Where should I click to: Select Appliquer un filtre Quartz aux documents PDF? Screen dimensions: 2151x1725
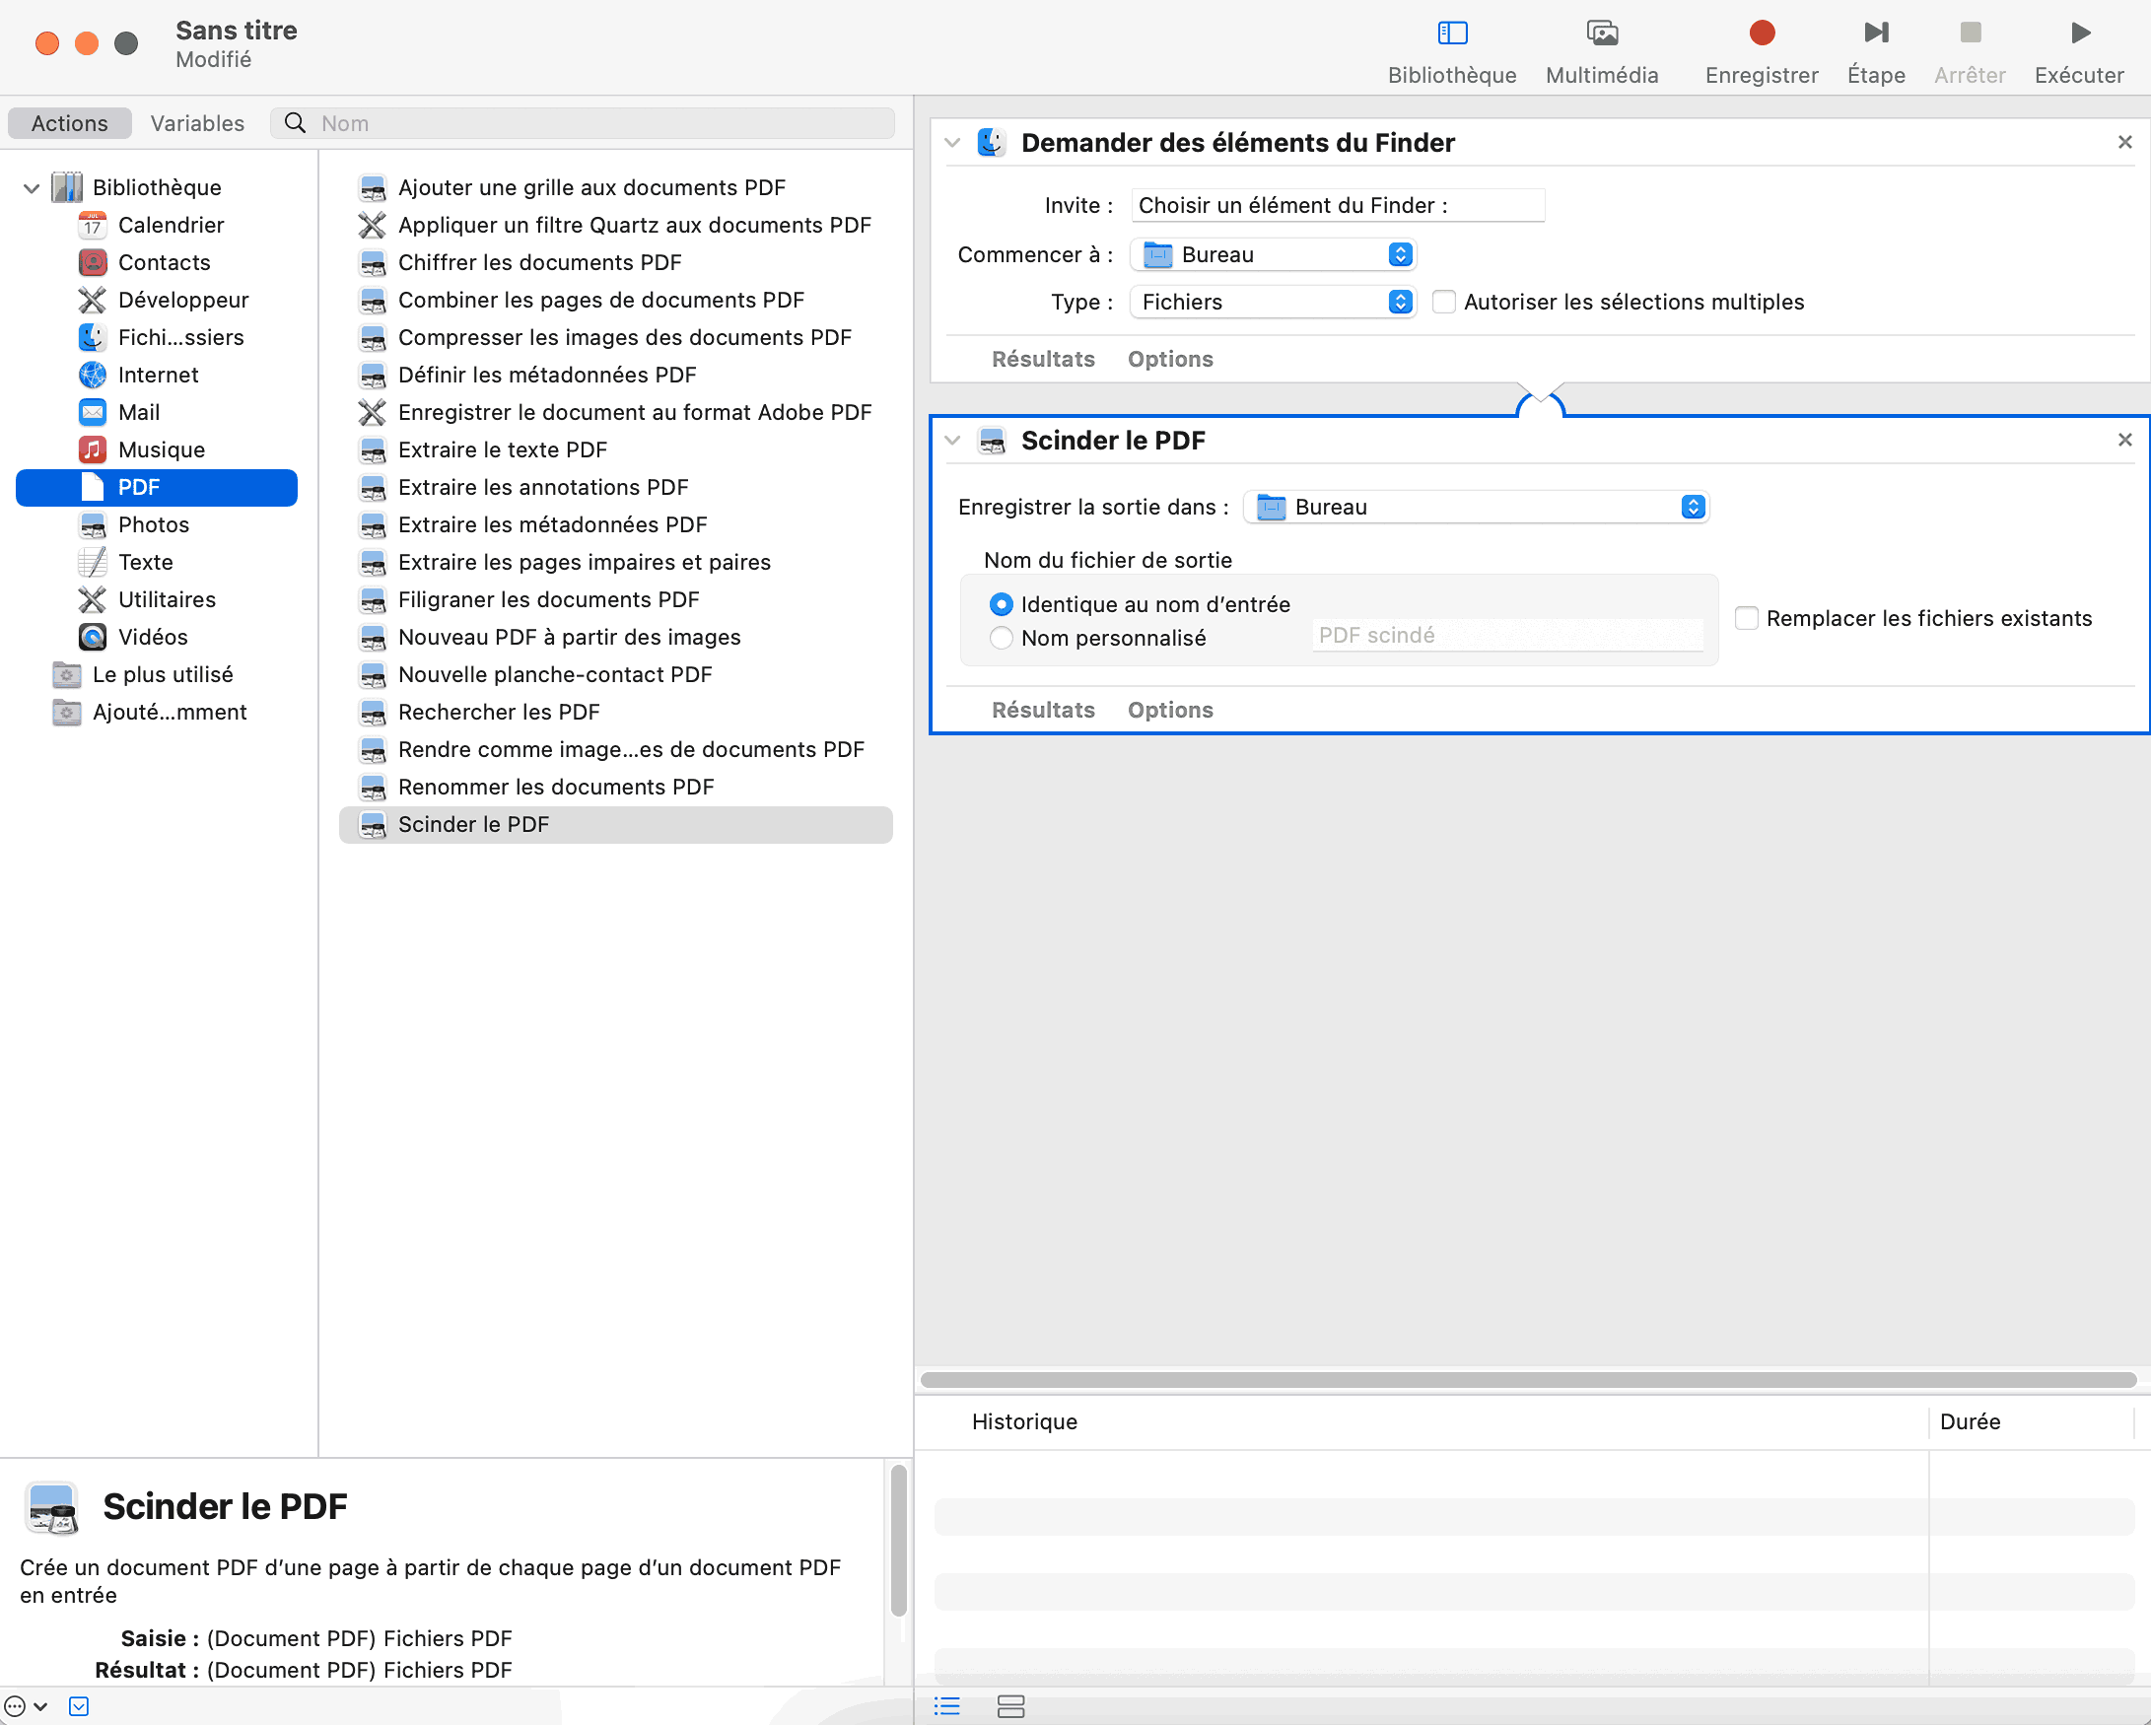(x=615, y=225)
